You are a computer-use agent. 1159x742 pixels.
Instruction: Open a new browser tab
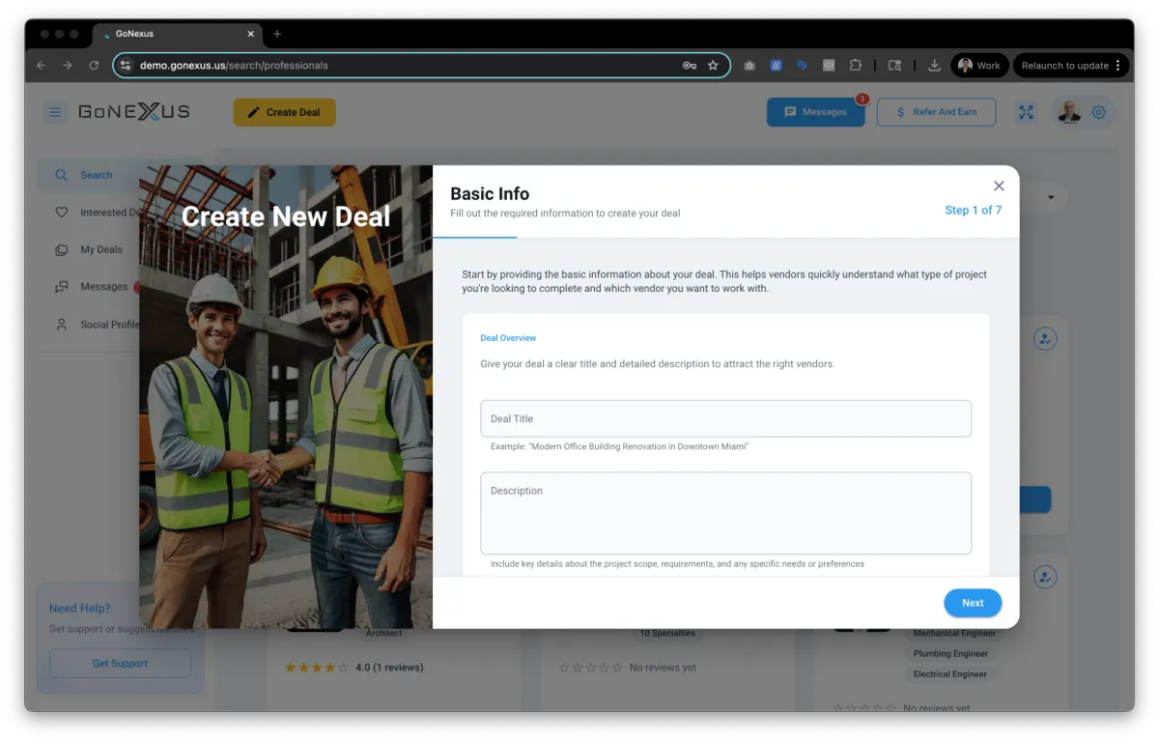(x=277, y=34)
